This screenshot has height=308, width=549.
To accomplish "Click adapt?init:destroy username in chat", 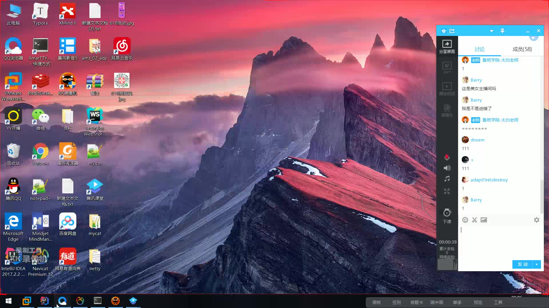I will pyautogui.click(x=489, y=180).
